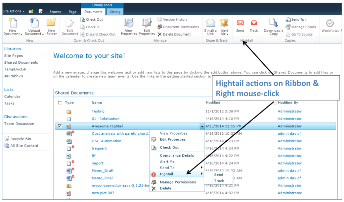Screen dimensions: 344x202
Task: Open the TempDocLib library
Action: click(x=15, y=69)
